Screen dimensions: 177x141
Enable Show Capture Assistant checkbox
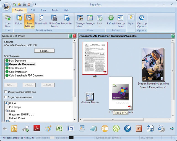(x=6, y=97)
